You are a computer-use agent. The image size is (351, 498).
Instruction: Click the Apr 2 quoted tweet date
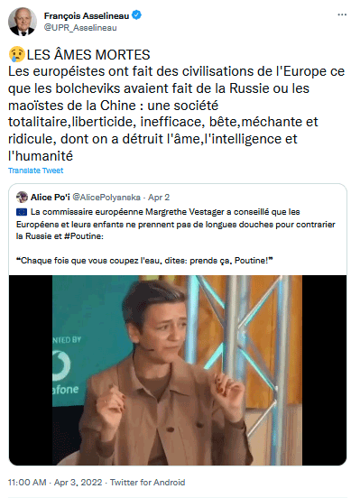(159, 198)
